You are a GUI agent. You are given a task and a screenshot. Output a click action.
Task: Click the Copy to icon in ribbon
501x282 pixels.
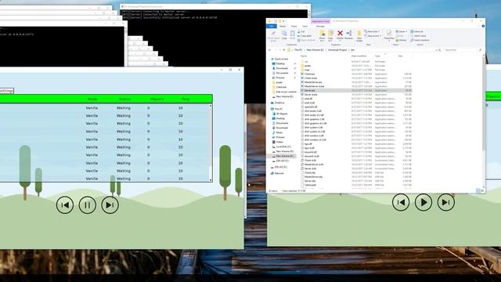330,36
